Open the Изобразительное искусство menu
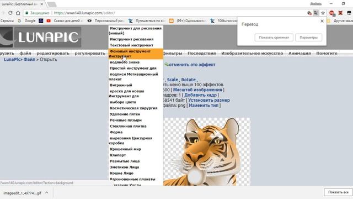The width and height of the screenshot is (353, 199). coord(252,53)
